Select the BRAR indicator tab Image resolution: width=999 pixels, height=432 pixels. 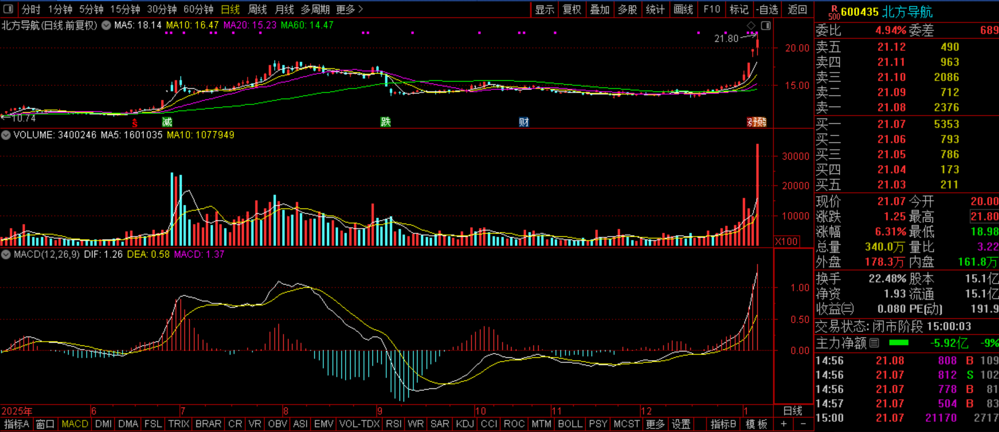click(x=208, y=424)
